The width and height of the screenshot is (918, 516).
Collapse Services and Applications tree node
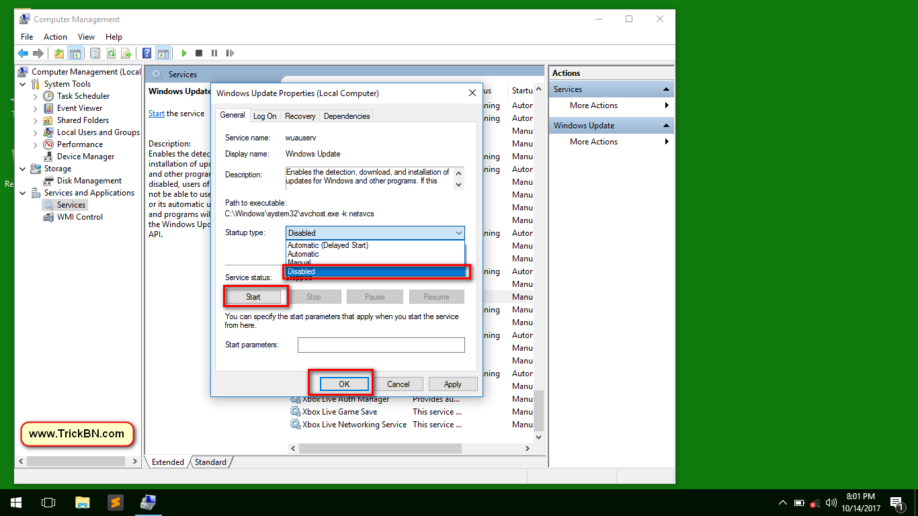pyautogui.click(x=23, y=193)
